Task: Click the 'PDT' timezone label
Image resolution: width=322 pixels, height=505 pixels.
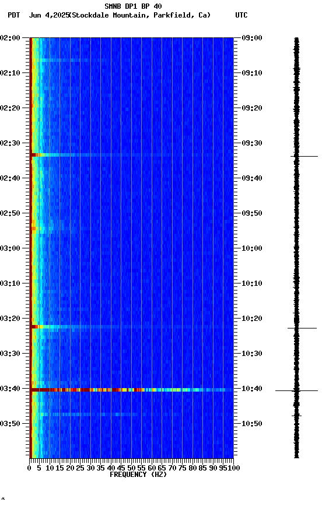Action: point(14,15)
